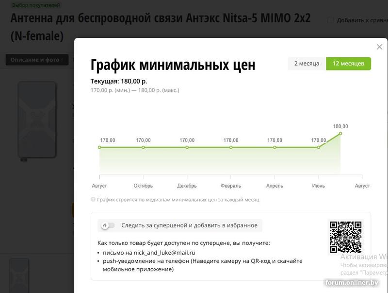Image resolution: width=388 pixels, height=293 pixels.
Task: Click the first Август 170,00 data point
Action: 99,147
